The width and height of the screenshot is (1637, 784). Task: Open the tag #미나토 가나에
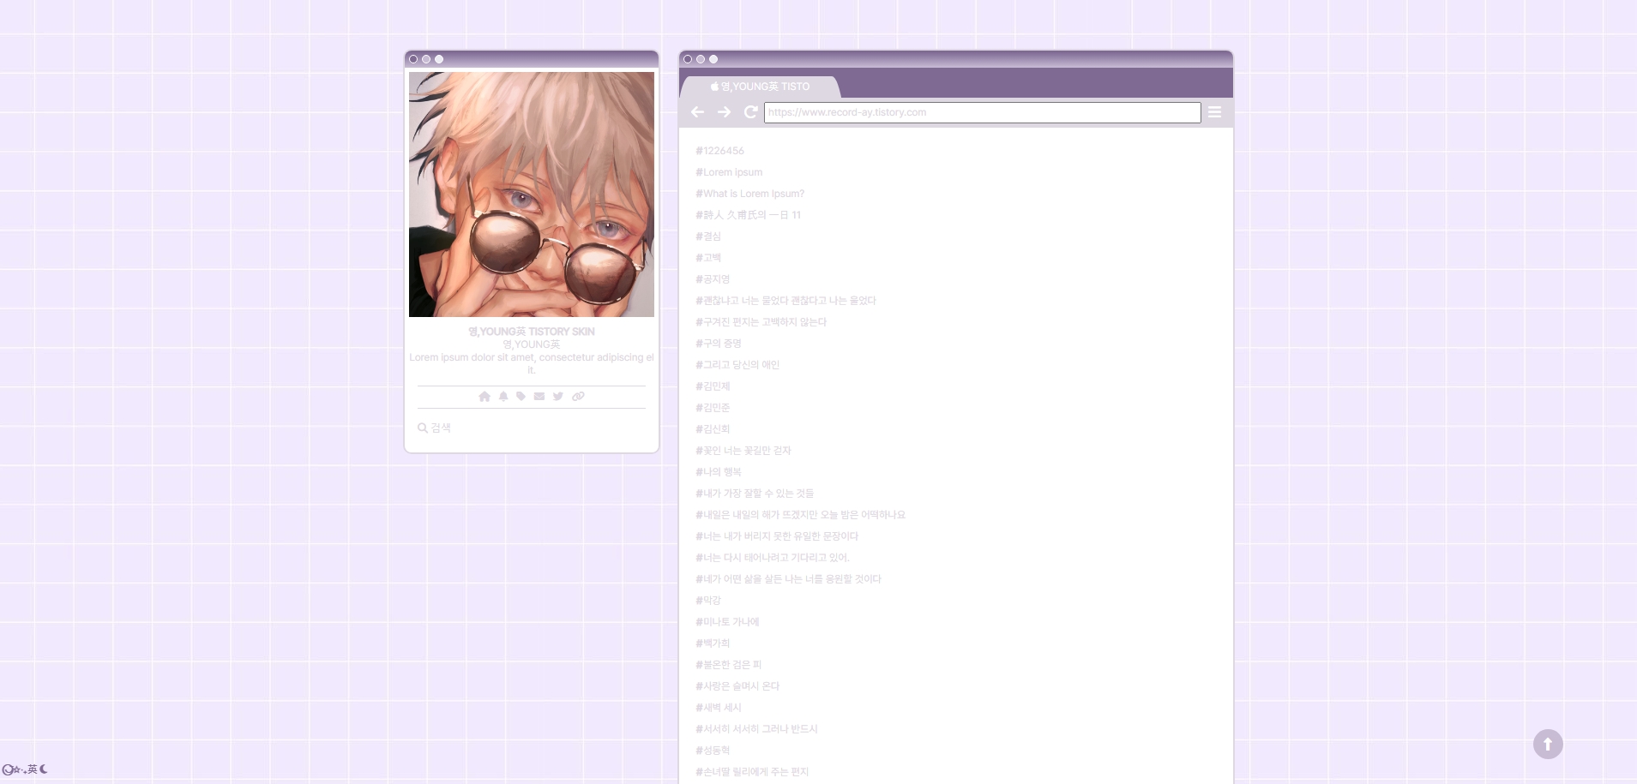tap(727, 622)
